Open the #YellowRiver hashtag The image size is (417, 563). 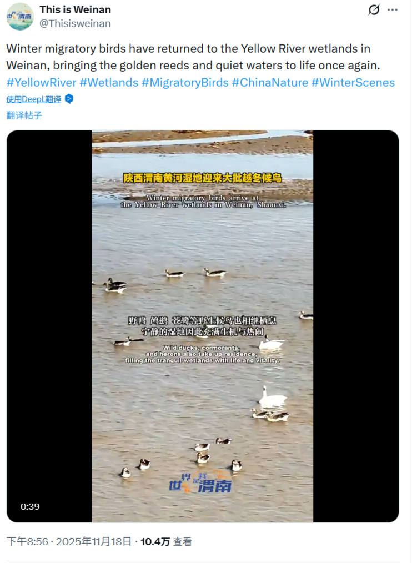click(x=41, y=83)
